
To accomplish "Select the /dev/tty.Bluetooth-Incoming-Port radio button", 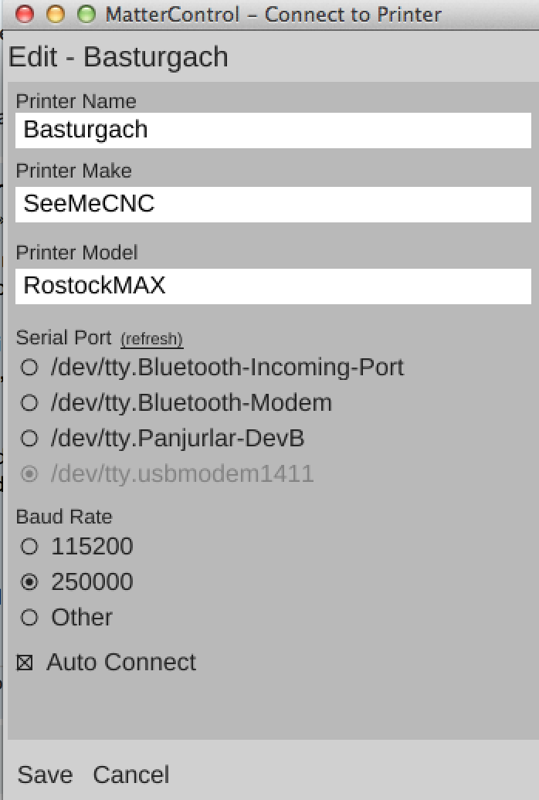I will pyautogui.click(x=29, y=368).
